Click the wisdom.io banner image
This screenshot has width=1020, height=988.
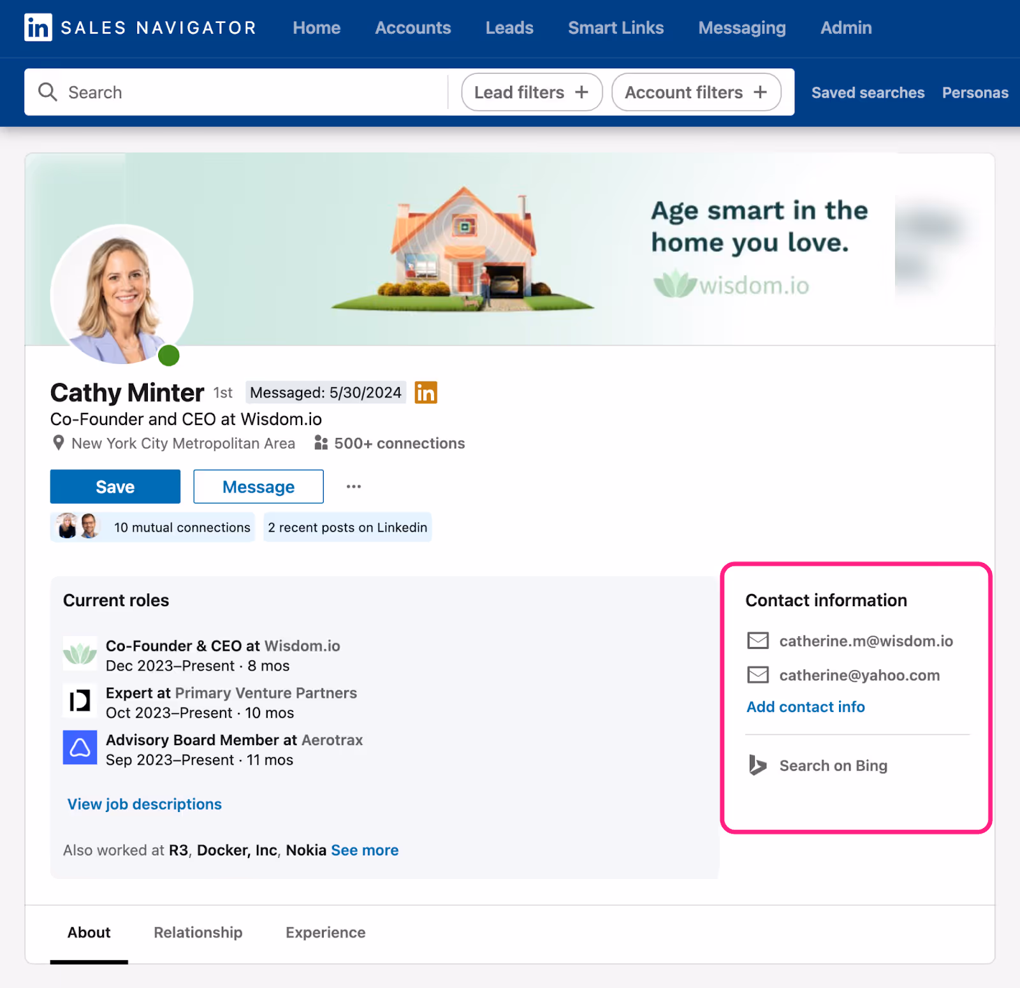[x=510, y=249]
